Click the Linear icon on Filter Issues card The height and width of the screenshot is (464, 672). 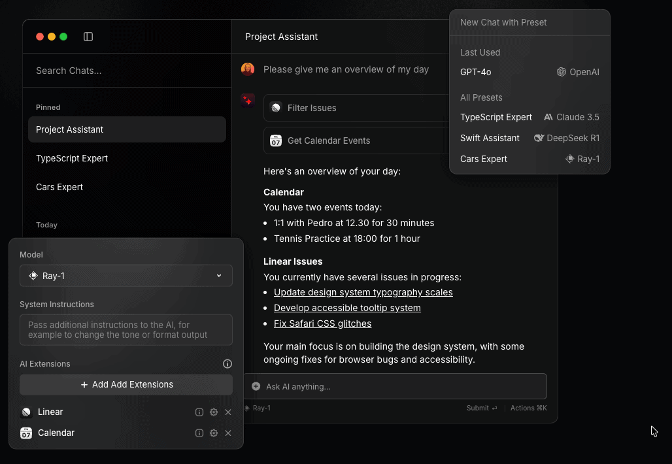coord(277,107)
